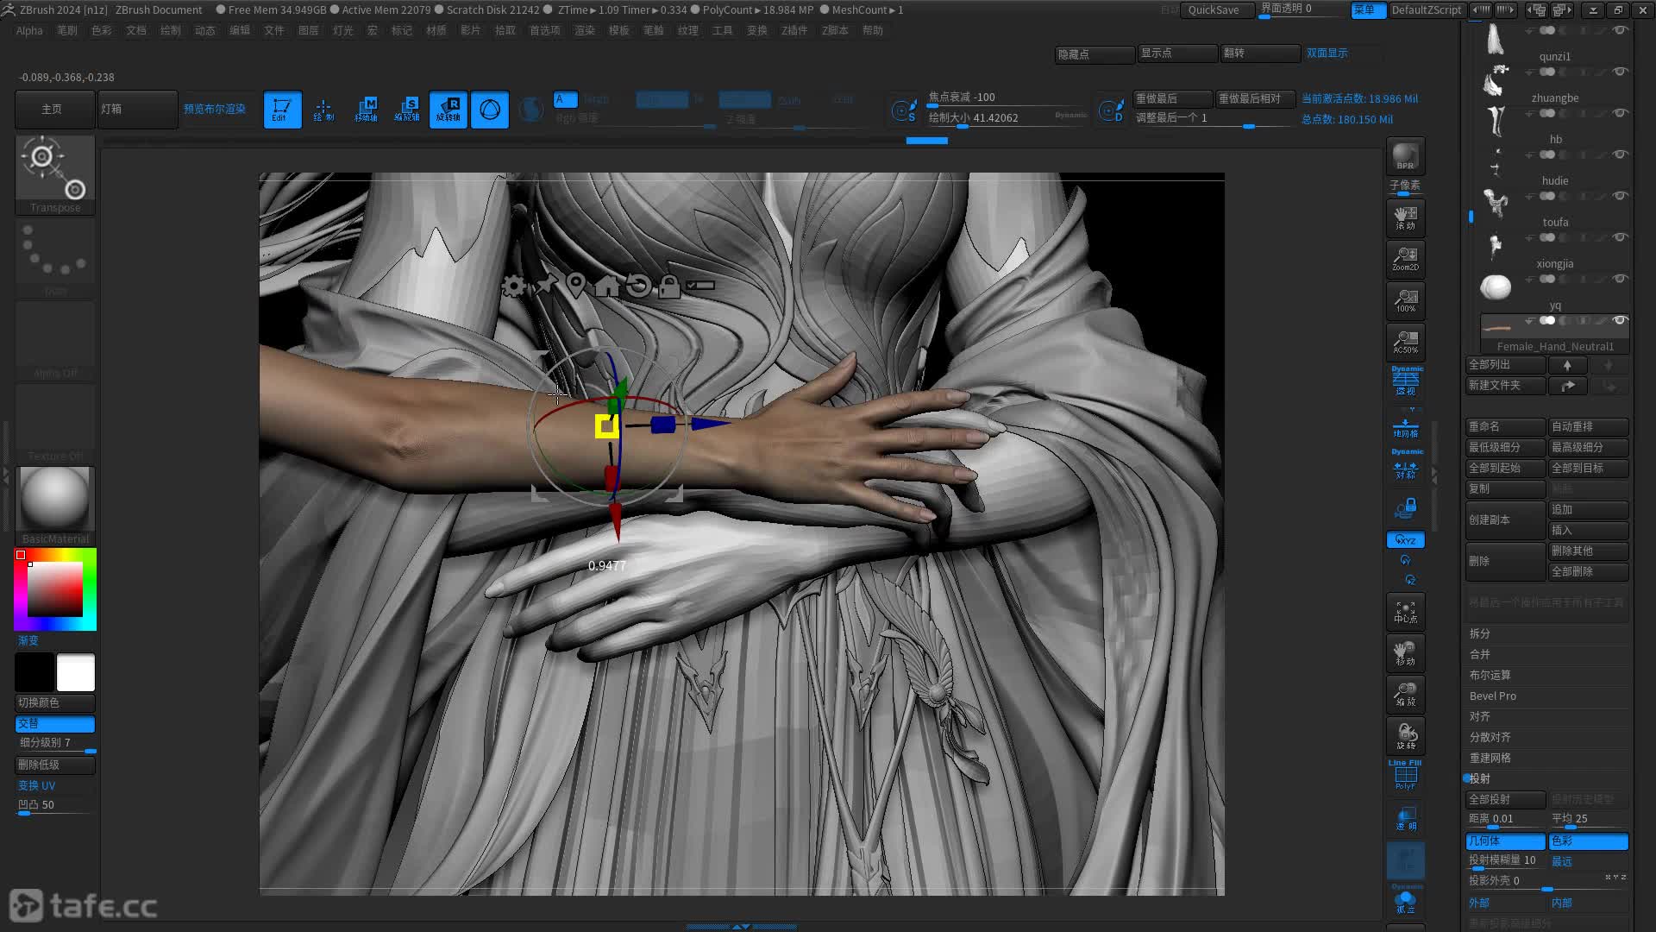Toggle Solo (孤立) mode icon
The width and height of the screenshot is (1656, 932).
tap(1405, 899)
